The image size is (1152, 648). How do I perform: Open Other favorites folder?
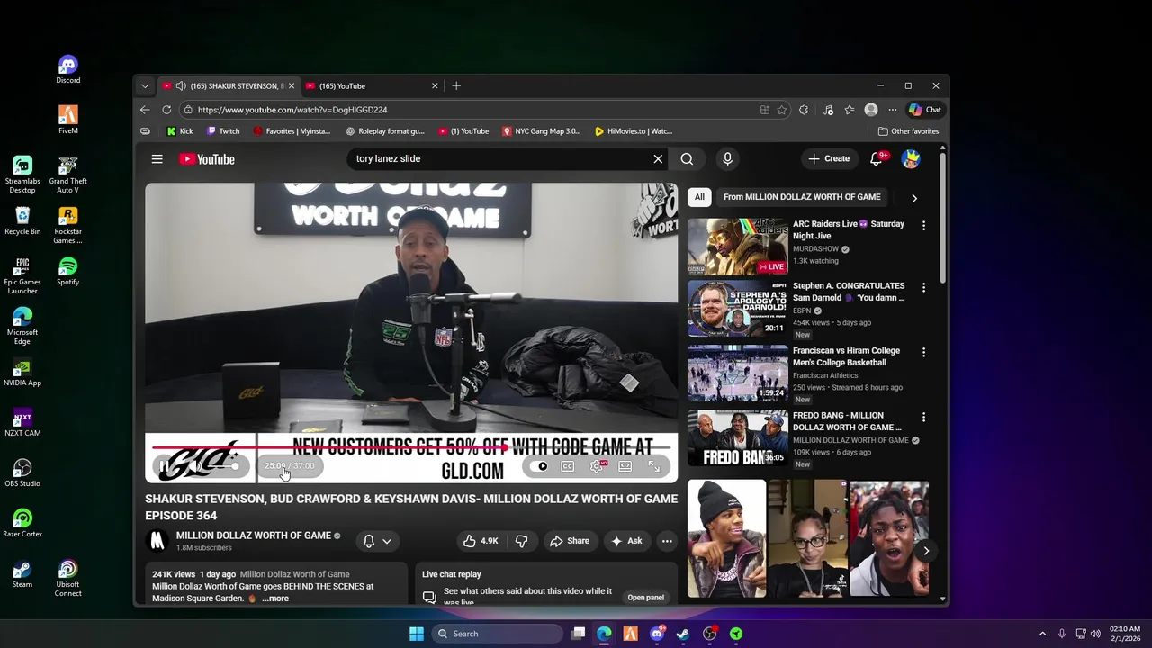point(908,131)
